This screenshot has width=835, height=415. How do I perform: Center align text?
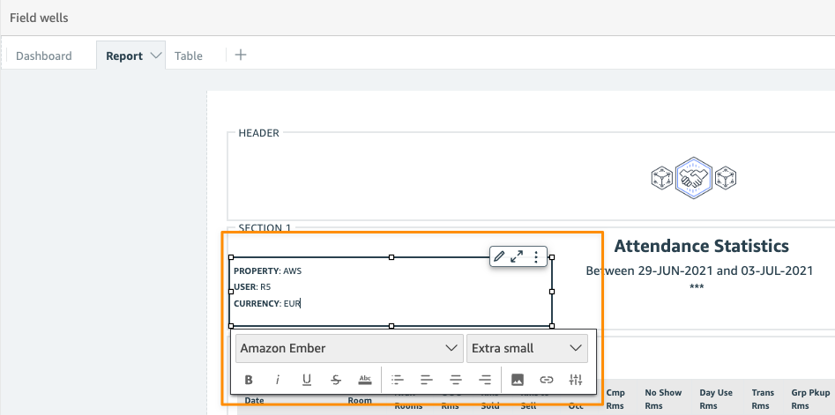click(456, 380)
